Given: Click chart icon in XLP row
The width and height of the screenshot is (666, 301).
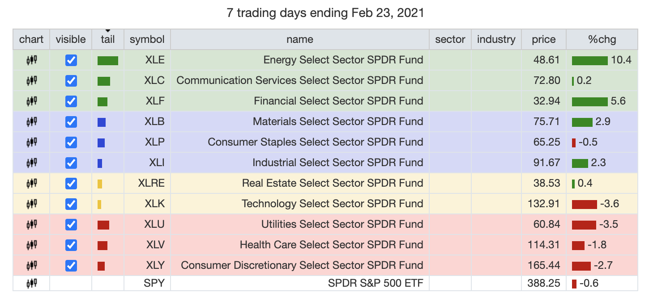Looking at the screenshot, I should (31, 142).
